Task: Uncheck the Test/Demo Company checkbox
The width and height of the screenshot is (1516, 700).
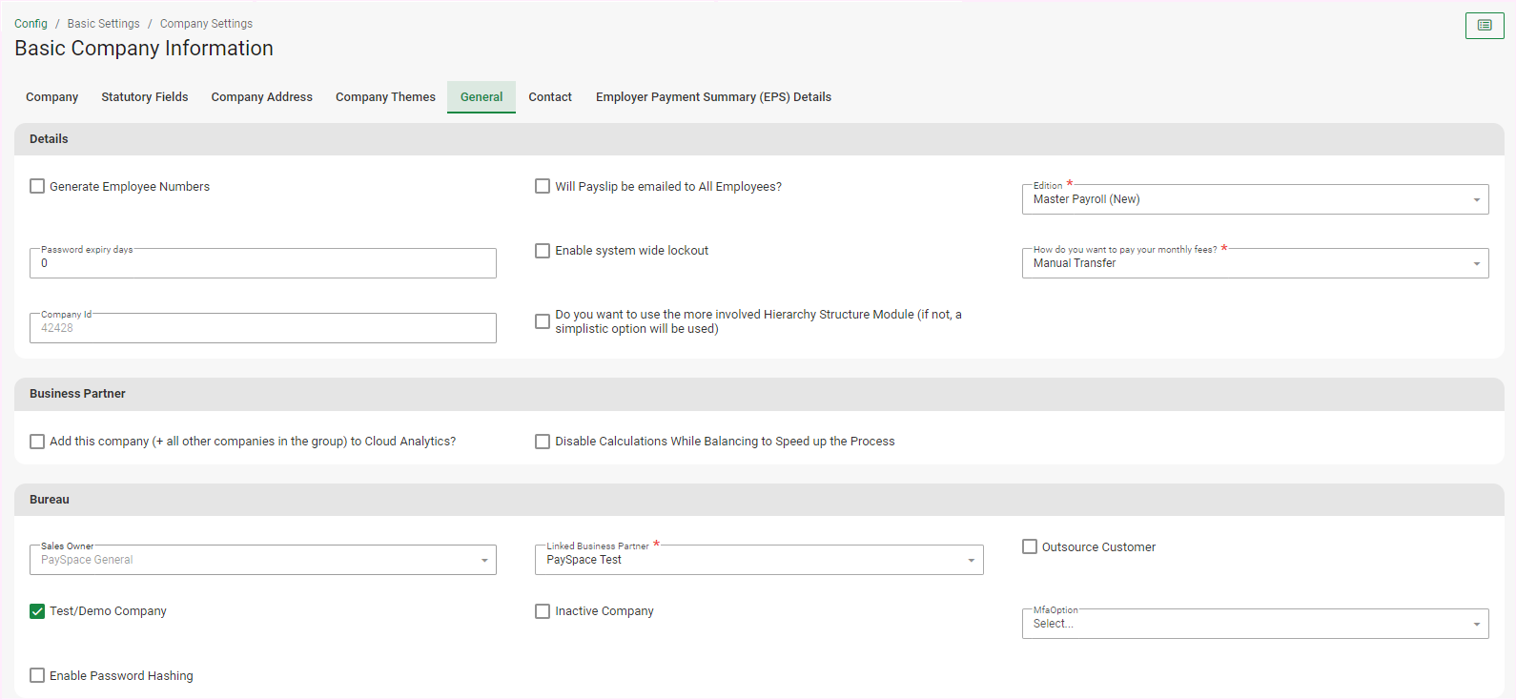Action: 37,611
